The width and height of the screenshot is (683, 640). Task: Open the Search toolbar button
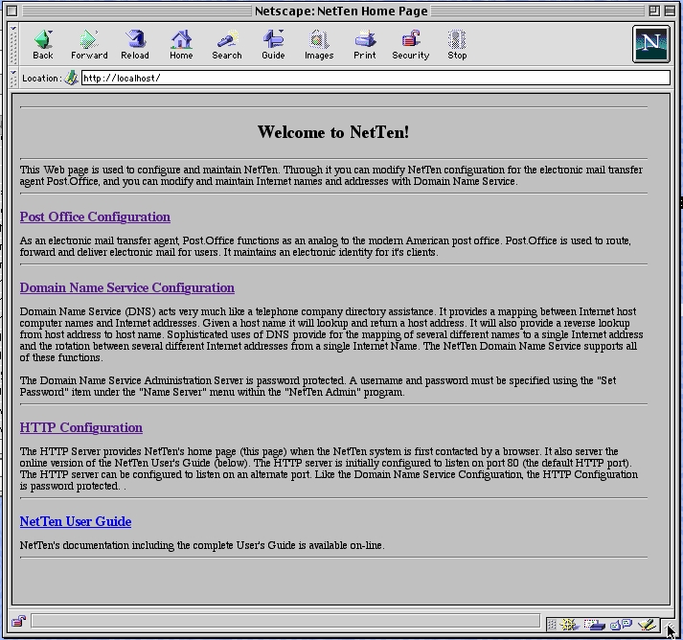coord(227,44)
